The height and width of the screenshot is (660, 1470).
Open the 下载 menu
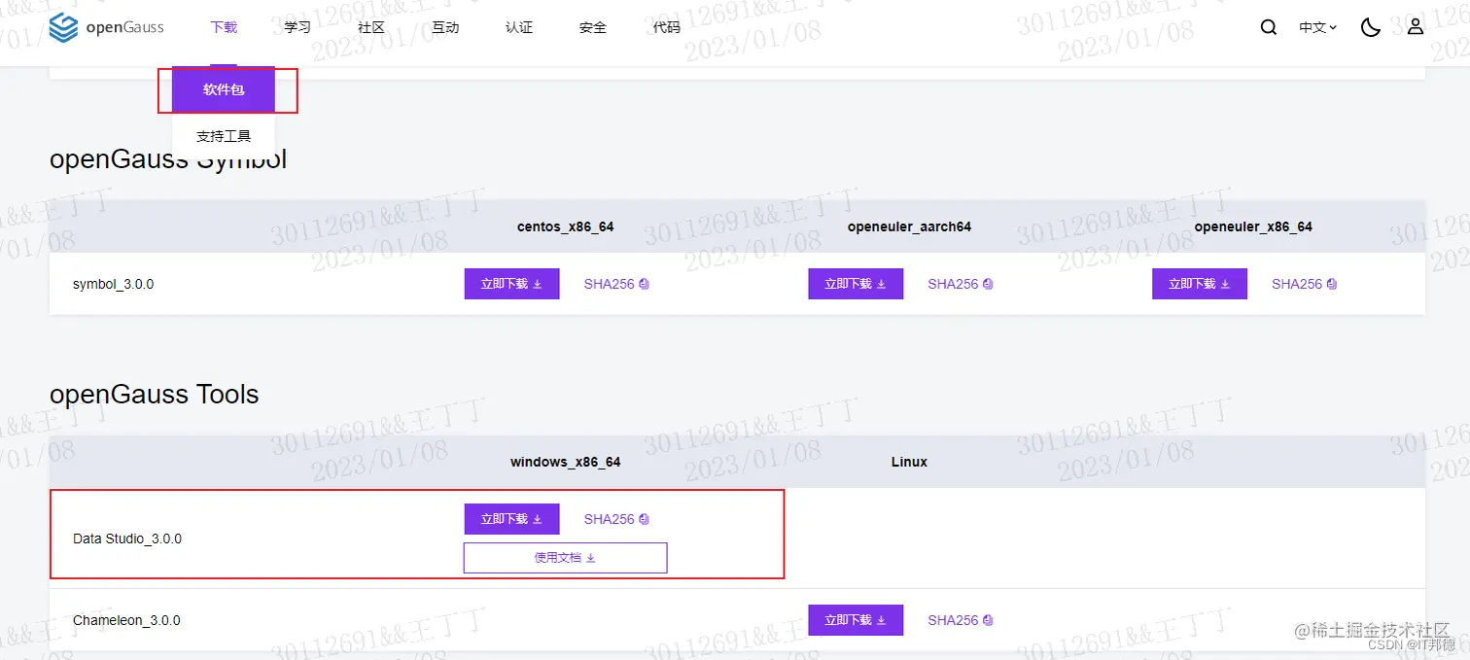[224, 27]
